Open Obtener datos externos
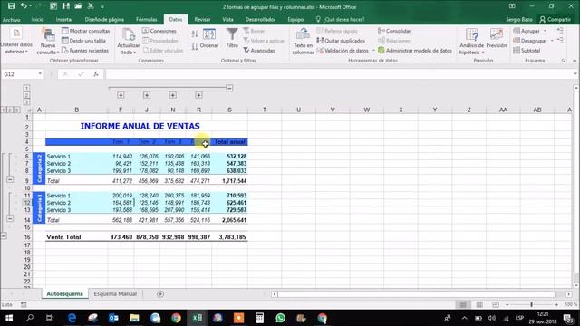This screenshot has height=326, width=580. (x=16, y=42)
